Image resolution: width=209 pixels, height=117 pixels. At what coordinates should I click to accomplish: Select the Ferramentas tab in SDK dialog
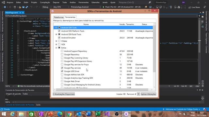[70, 17]
